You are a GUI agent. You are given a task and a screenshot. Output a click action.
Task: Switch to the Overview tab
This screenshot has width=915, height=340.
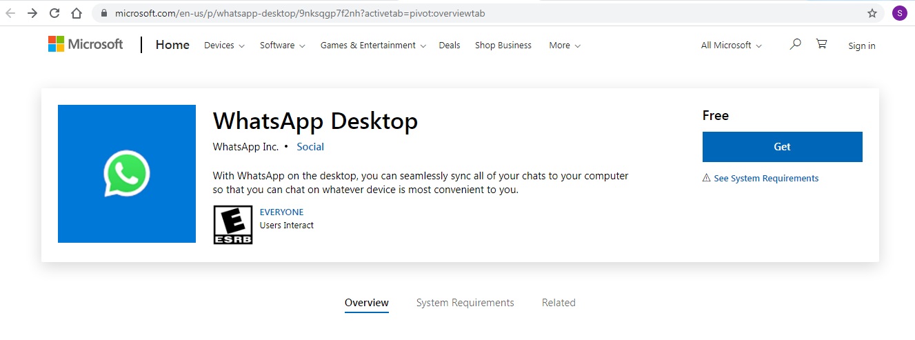coord(367,303)
